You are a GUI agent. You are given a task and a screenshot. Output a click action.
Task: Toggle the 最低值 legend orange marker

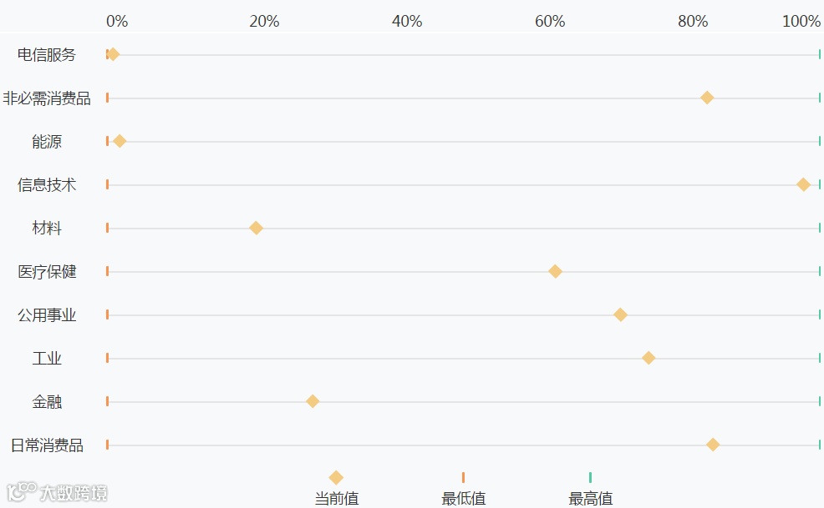click(x=463, y=478)
